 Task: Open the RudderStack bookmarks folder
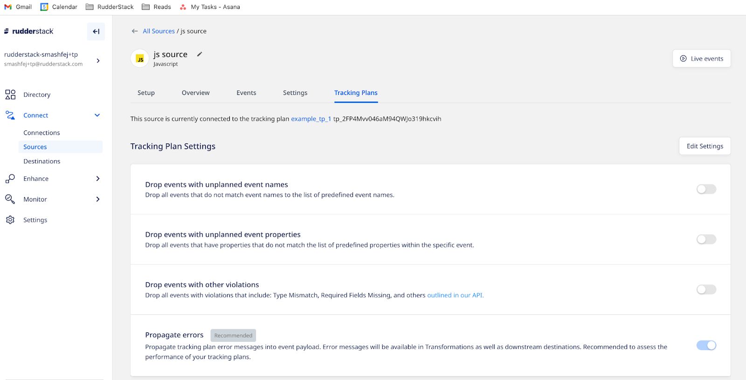point(110,7)
